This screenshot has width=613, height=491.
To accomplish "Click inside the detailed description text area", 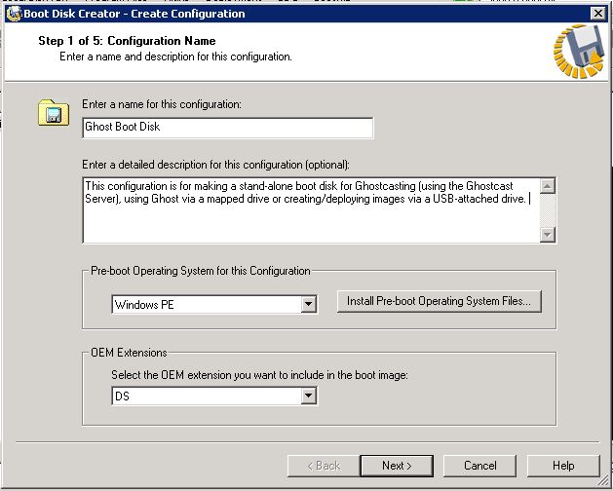I will (x=312, y=209).
